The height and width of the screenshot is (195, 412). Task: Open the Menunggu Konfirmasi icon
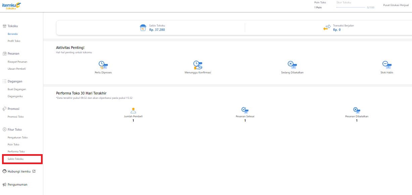(x=198, y=65)
